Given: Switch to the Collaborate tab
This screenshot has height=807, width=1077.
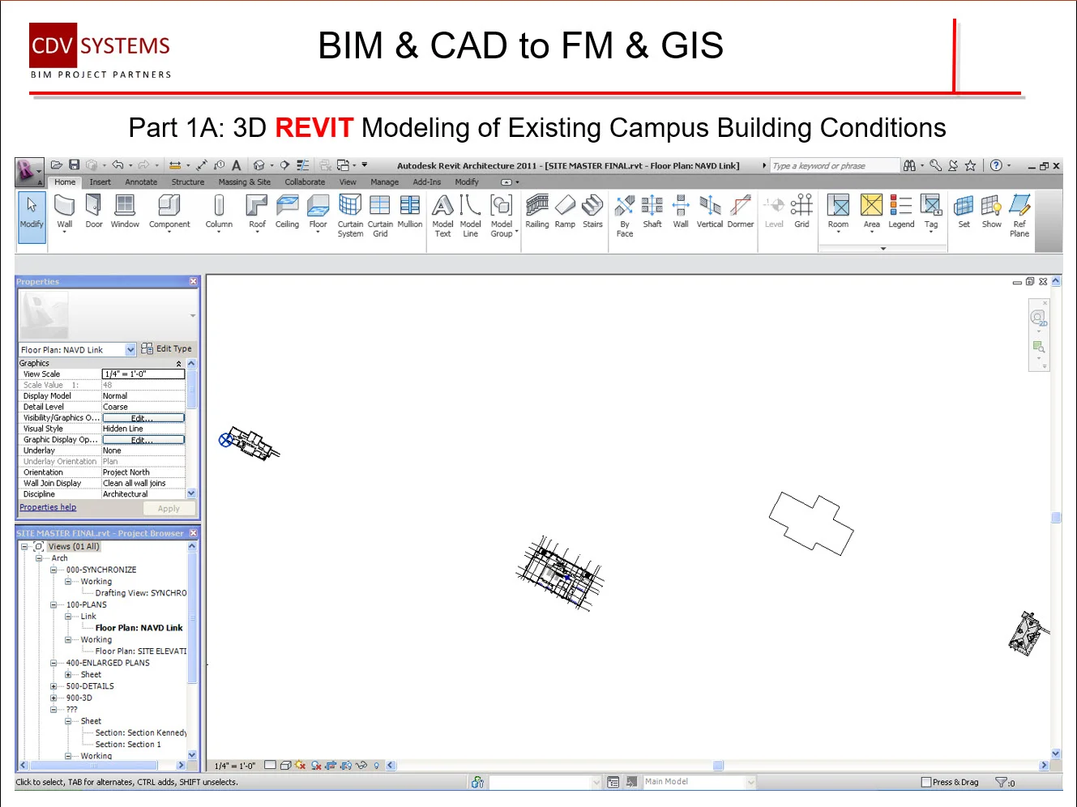Looking at the screenshot, I should 305,182.
